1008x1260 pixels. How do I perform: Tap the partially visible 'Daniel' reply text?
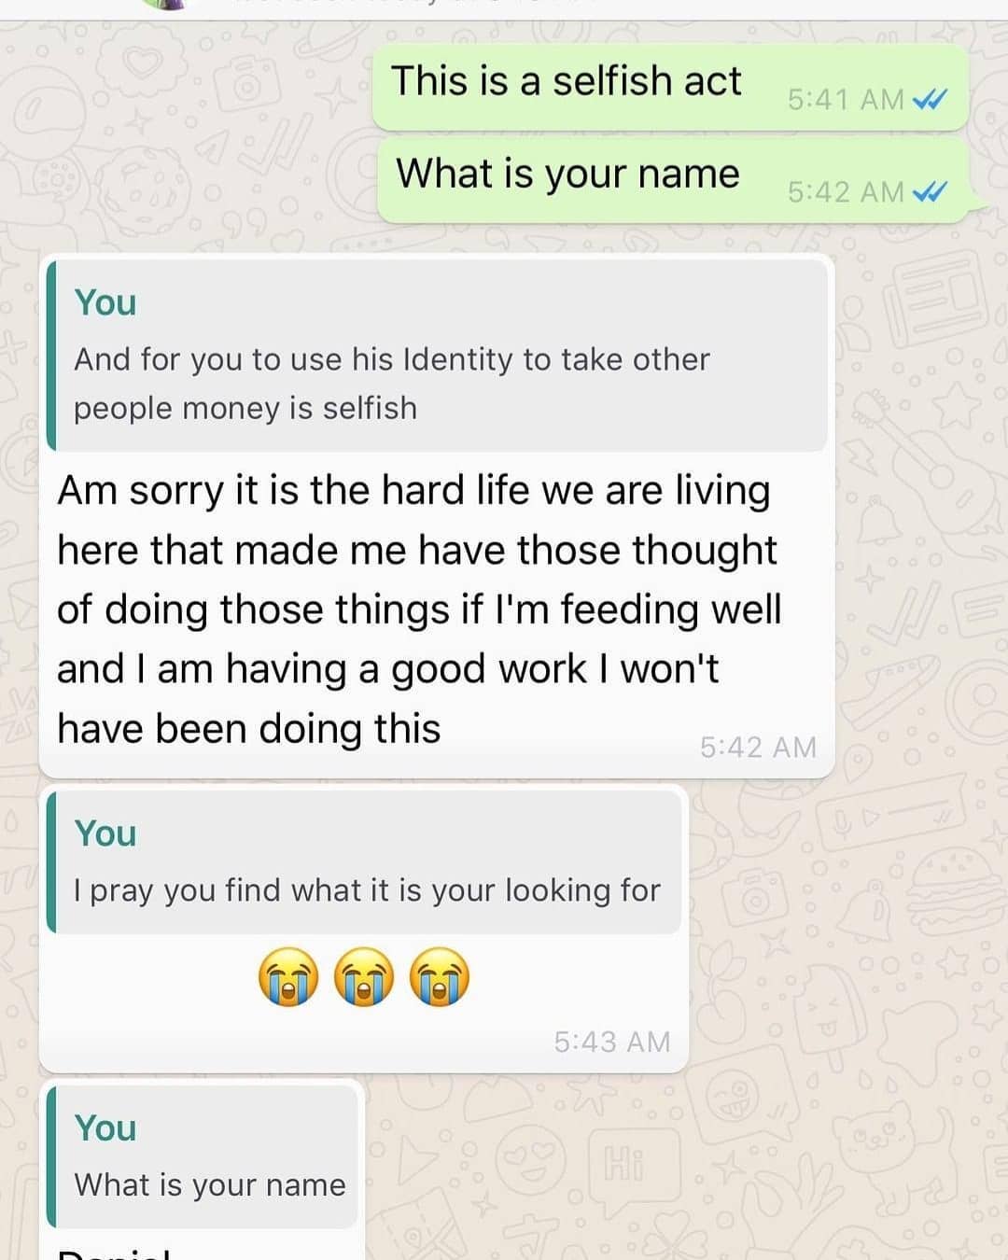(114, 1253)
